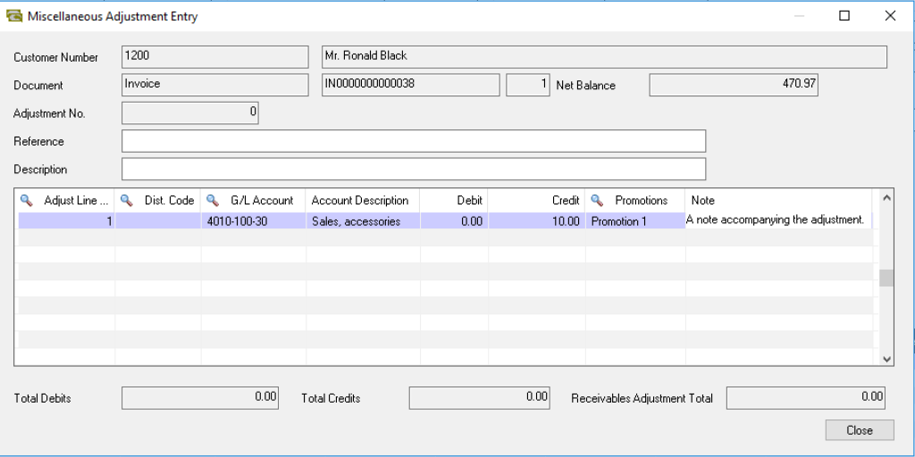
Task: Select the Customer Number field 1200
Action: coord(214,57)
